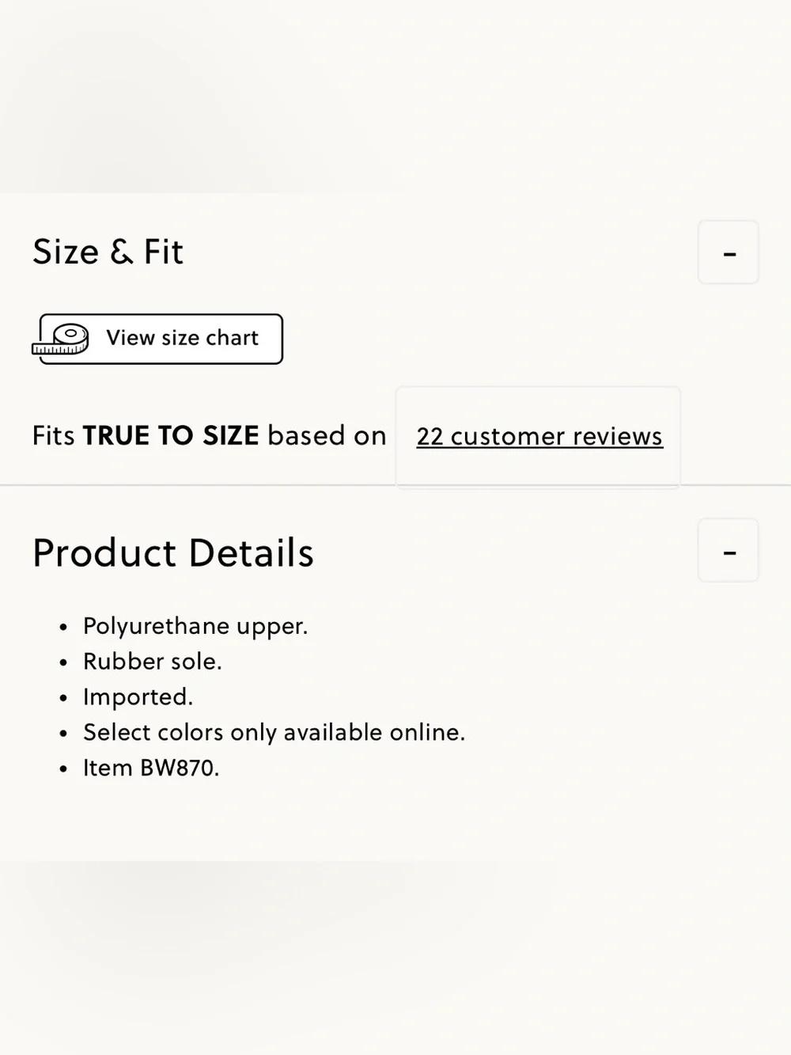This screenshot has width=791, height=1055.
Task: Collapse the Size & Fit section
Action: pyautogui.click(x=729, y=252)
